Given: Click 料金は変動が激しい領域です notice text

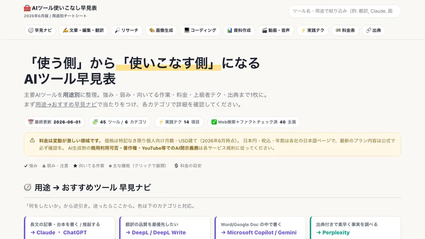Looking at the screenshot, I should [x=70, y=141].
